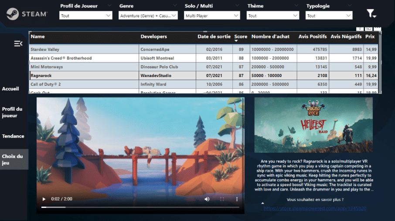
Task: Click the Steam logo
Action: (27, 14)
